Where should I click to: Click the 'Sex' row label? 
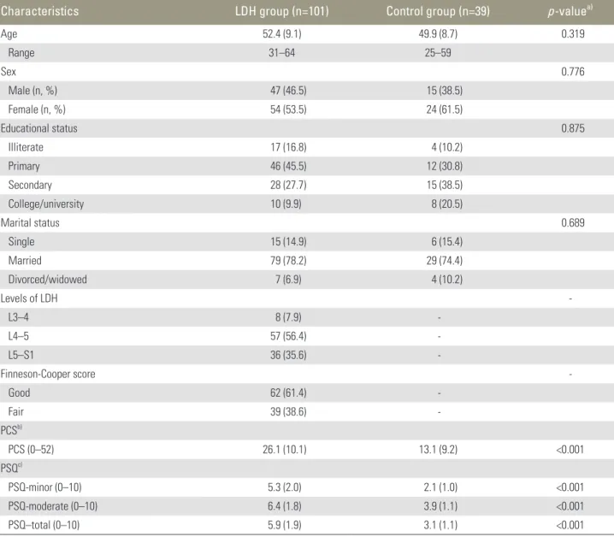click(x=9, y=71)
